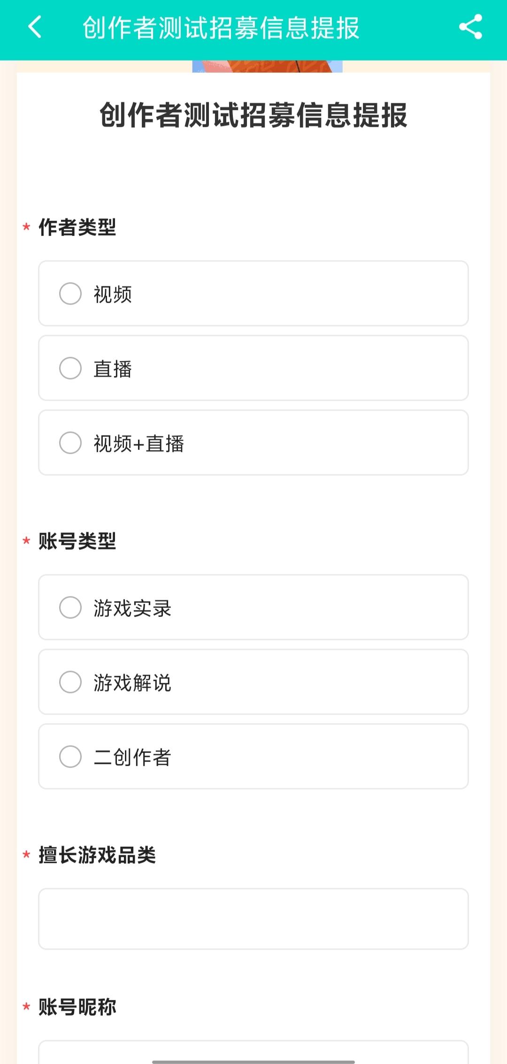Click the bold form heading 创作者测试招募信息提报
The image size is (507, 1064).
tap(253, 115)
